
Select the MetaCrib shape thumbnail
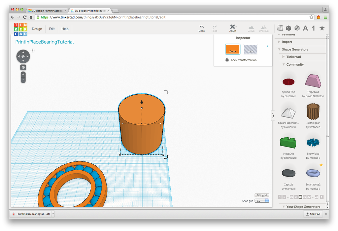click(288, 143)
